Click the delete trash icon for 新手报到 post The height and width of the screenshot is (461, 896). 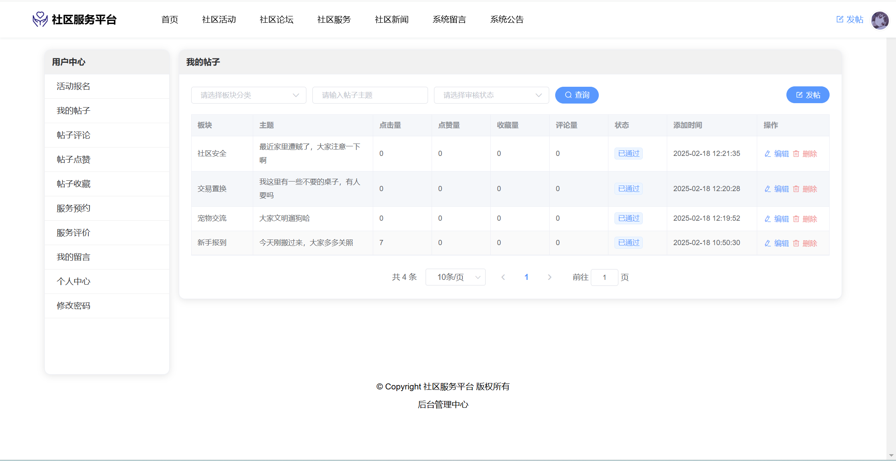click(x=796, y=243)
